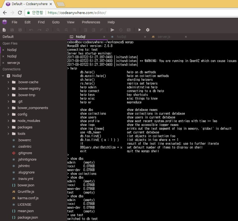Screen dimensions: 238x221
Task: Open .bowerrc file in tree
Action: 24,140
